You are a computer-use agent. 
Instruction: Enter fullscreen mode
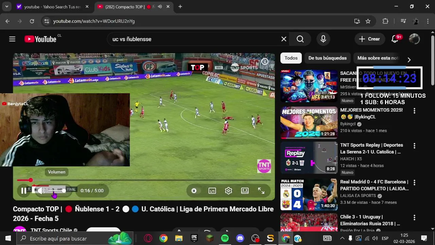(261, 191)
